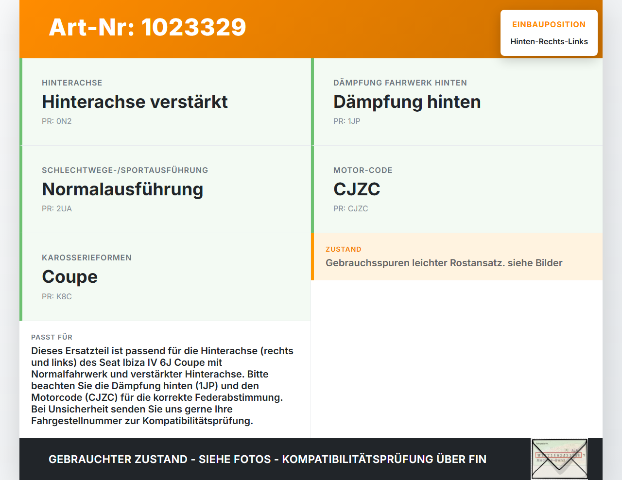Select the DÄMPFUNG FAHRWERK HINTEN category label
This screenshot has height=480, width=622.
click(400, 83)
